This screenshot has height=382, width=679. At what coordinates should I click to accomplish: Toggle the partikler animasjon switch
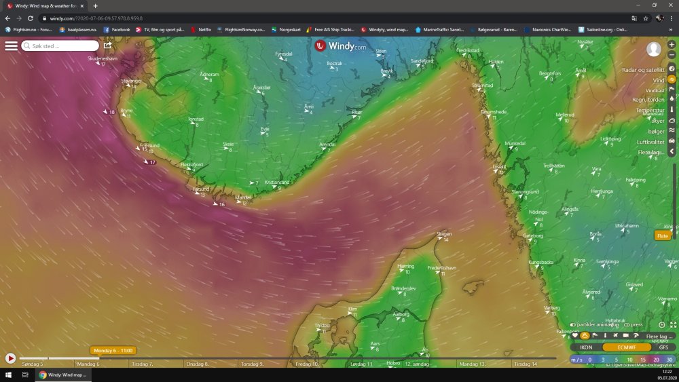pyautogui.click(x=572, y=324)
